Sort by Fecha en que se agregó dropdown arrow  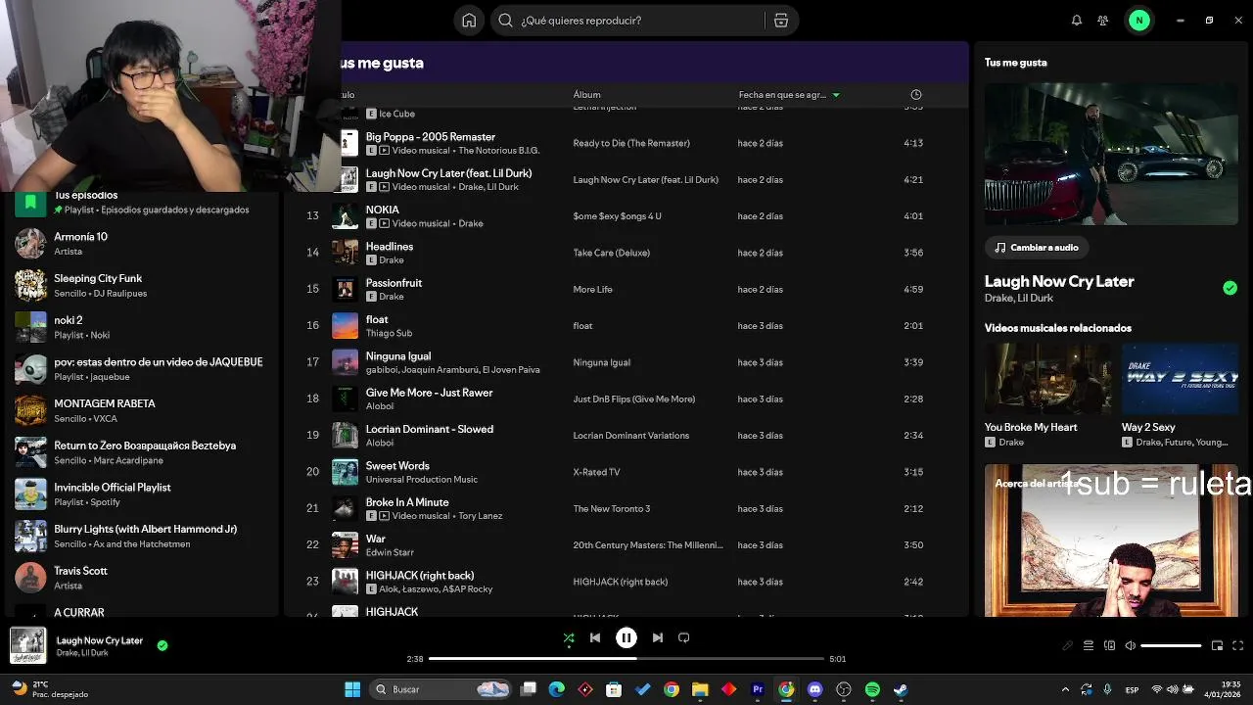click(x=836, y=95)
